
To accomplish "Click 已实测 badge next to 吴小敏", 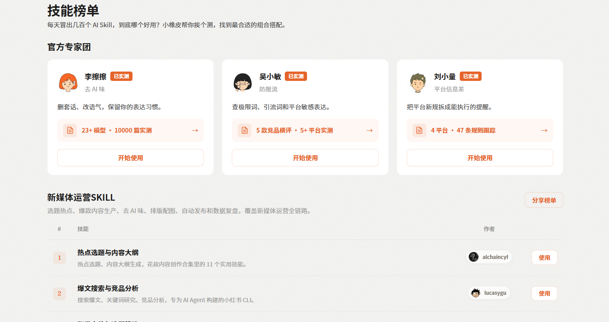I will (x=296, y=76).
